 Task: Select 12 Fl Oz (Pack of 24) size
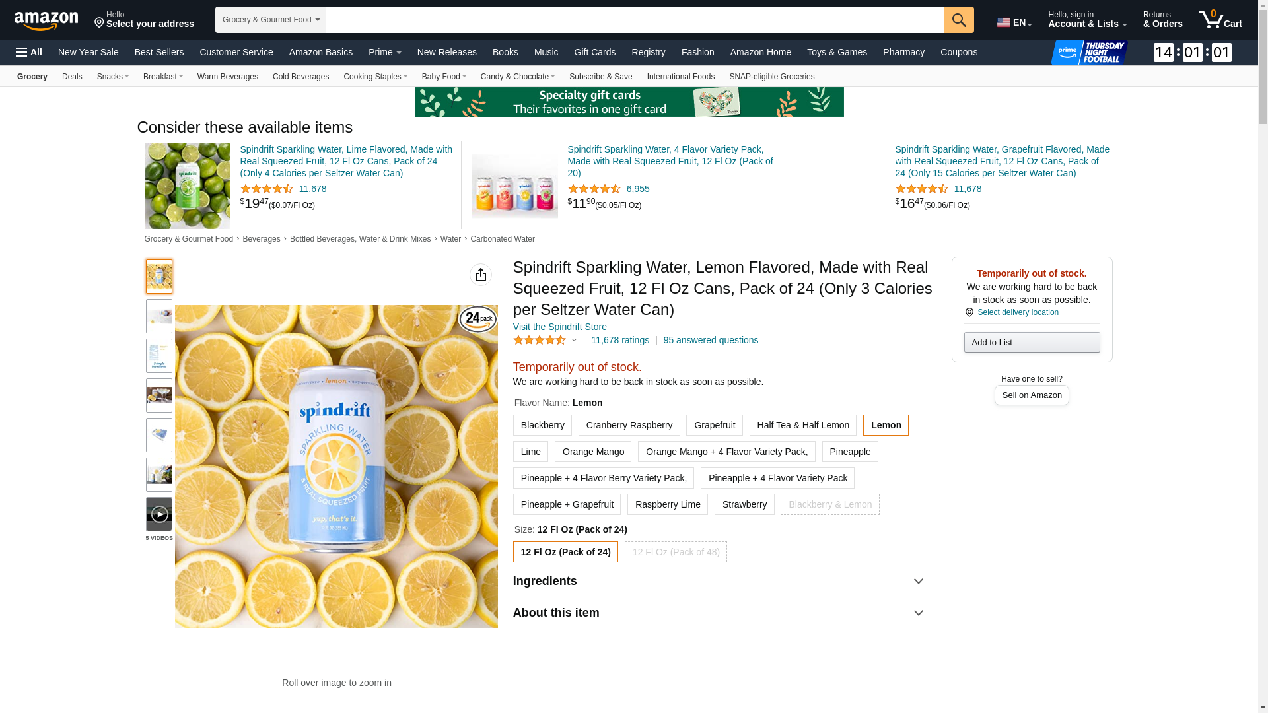click(565, 552)
